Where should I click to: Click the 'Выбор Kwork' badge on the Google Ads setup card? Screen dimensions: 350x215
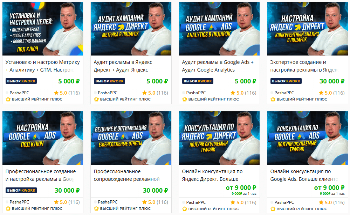click(21, 190)
